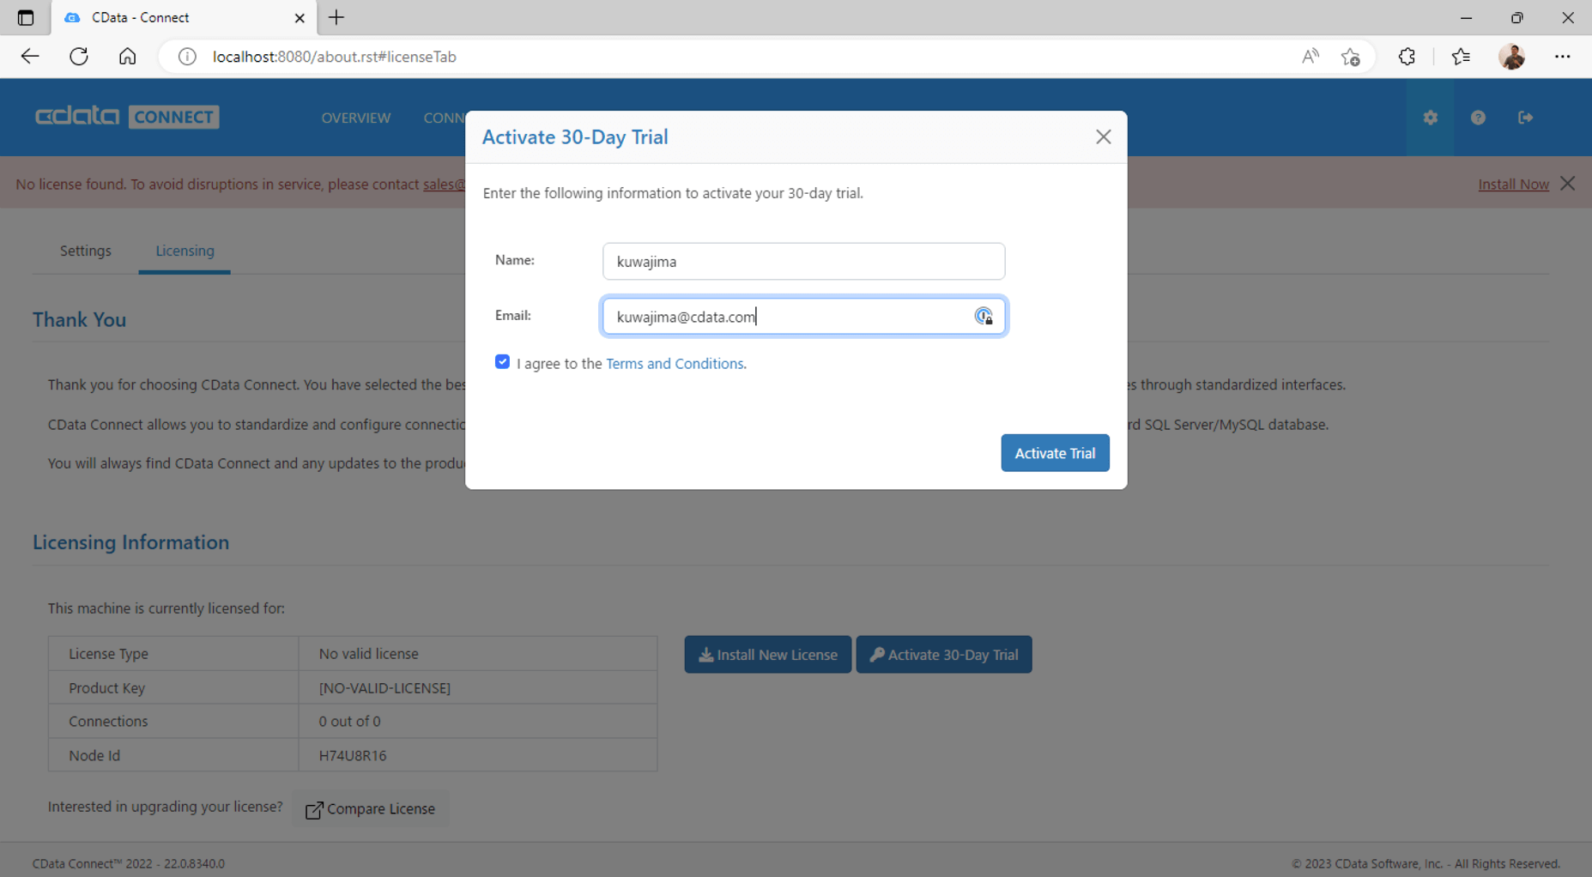The image size is (1592, 877).
Task: Select the CData - Connect browser tab
Action: click(x=184, y=18)
